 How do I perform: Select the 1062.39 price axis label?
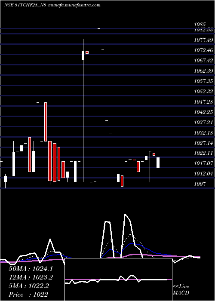203,71
